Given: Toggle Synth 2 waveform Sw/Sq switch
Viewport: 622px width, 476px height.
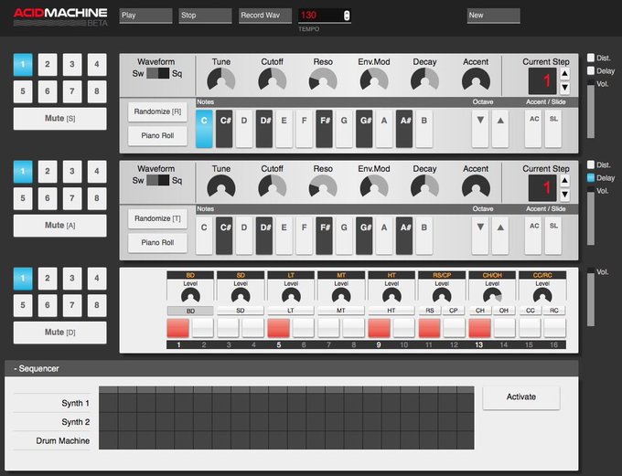Looking at the screenshot, I should tap(158, 180).
